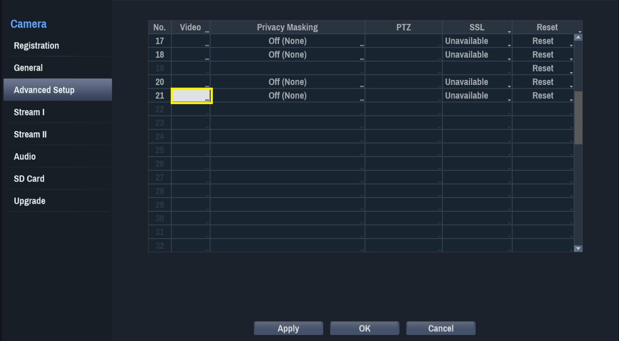Edit Privacy Masking for camera 20
This screenshot has width=619, height=341.
click(x=288, y=82)
